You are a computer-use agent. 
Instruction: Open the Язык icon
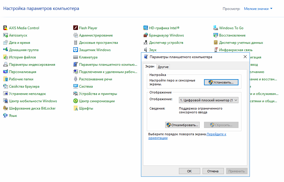click(5, 115)
